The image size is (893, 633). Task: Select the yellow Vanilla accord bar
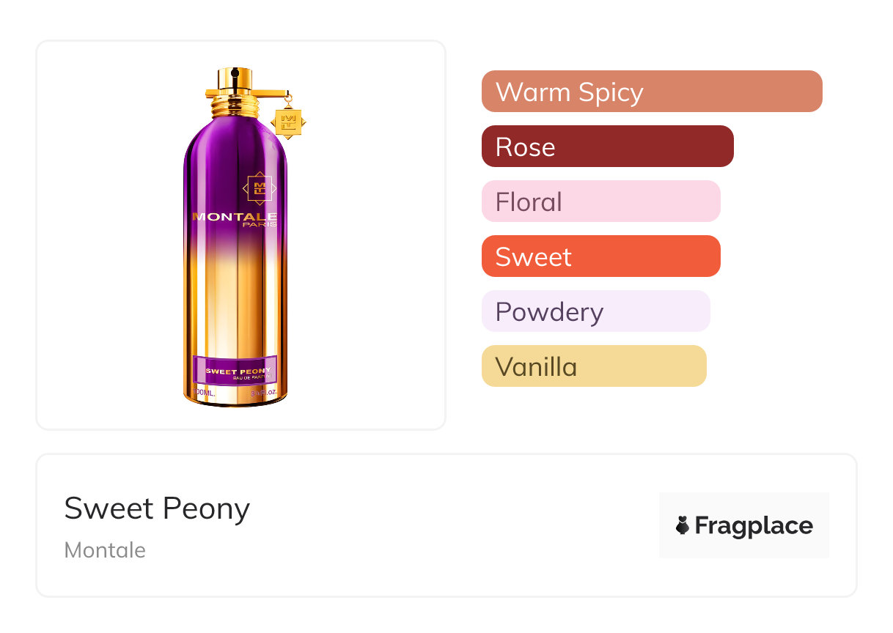tap(593, 366)
